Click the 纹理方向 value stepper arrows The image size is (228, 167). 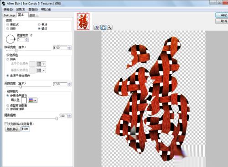point(27,39)
